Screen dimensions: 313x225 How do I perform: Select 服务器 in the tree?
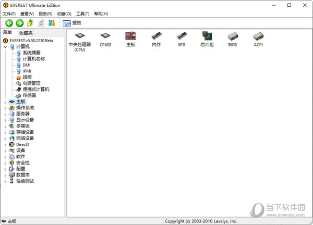click(x=23, y=114)
